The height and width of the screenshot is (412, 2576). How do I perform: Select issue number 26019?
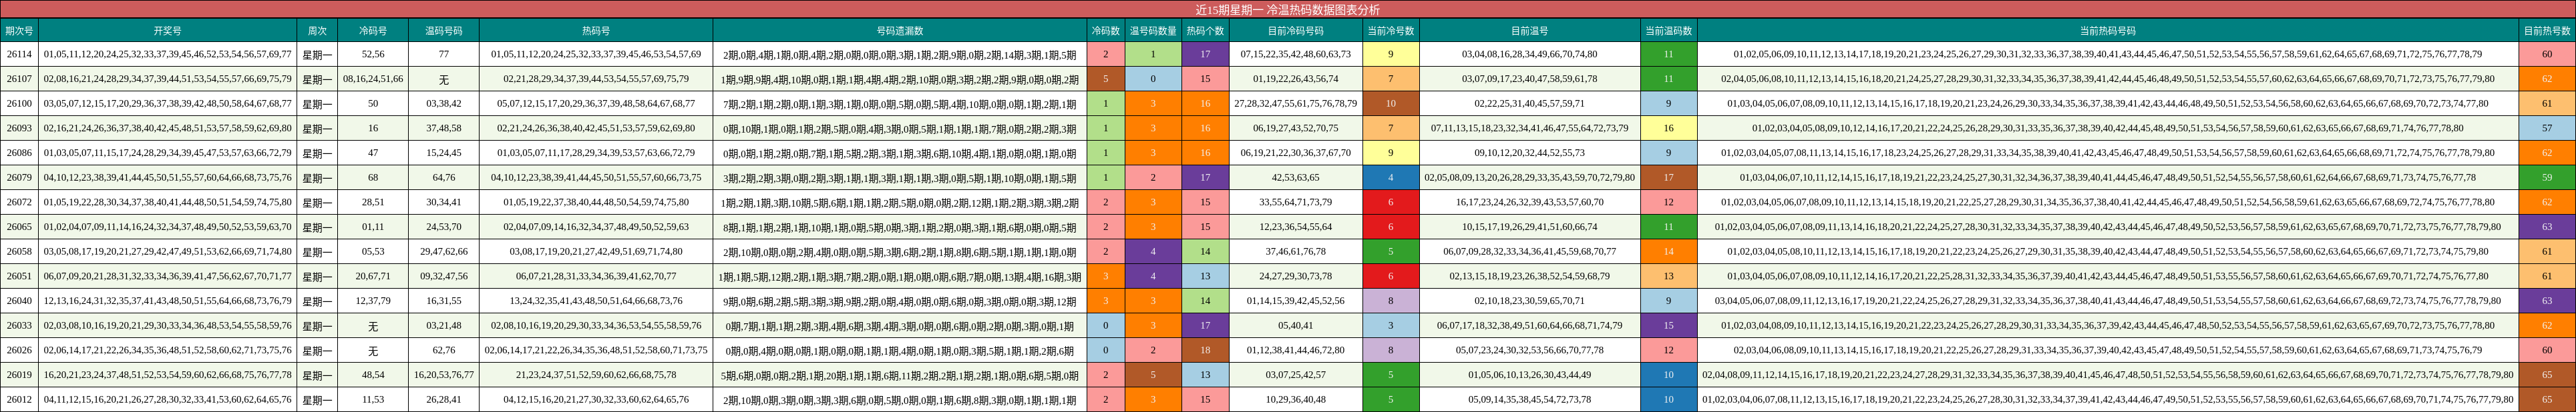19,375
